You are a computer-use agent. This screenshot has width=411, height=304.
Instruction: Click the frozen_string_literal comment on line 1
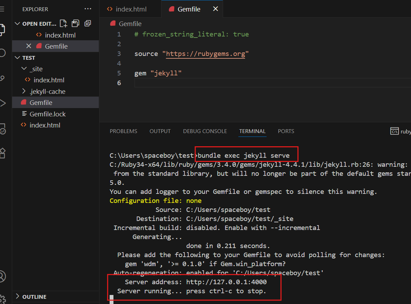(192, 34)
